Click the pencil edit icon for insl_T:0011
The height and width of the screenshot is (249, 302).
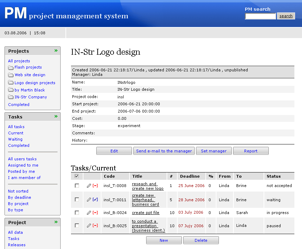tap(89, 199)
